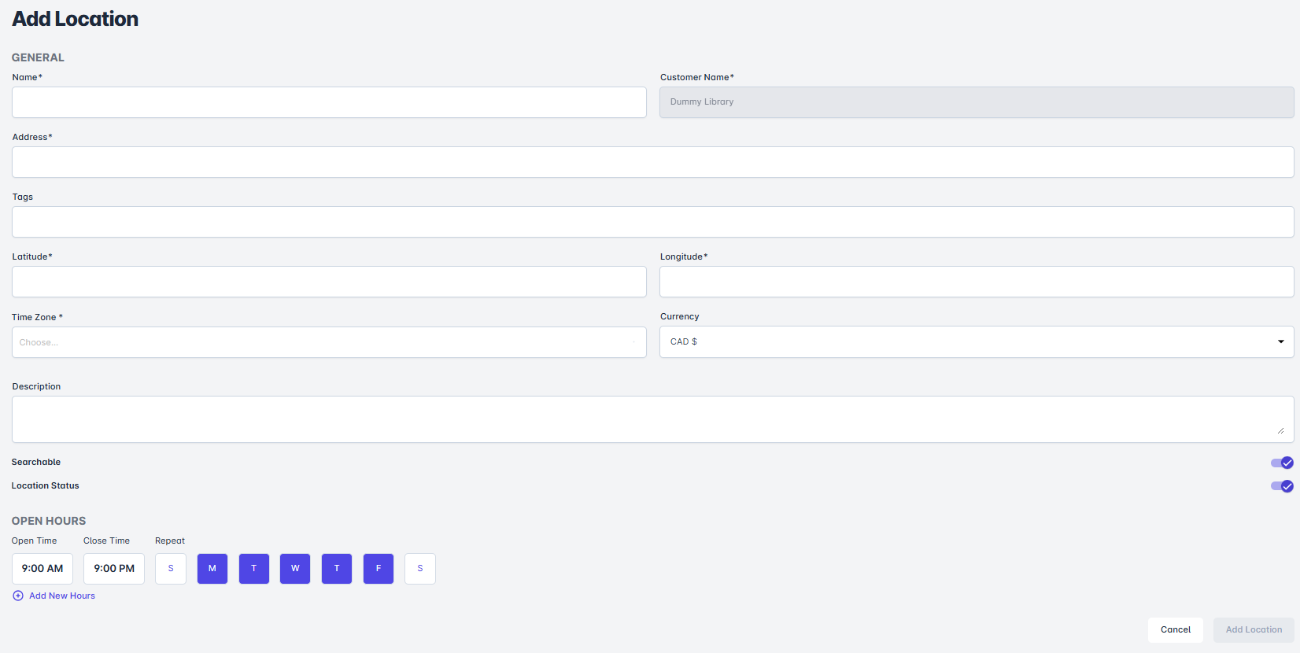Image resolution: width=1300 pixels, height=653 pixels.
Task: Expand the Currency dropdown arrow
Action: pyautogui.click(x=1280, y=341)
